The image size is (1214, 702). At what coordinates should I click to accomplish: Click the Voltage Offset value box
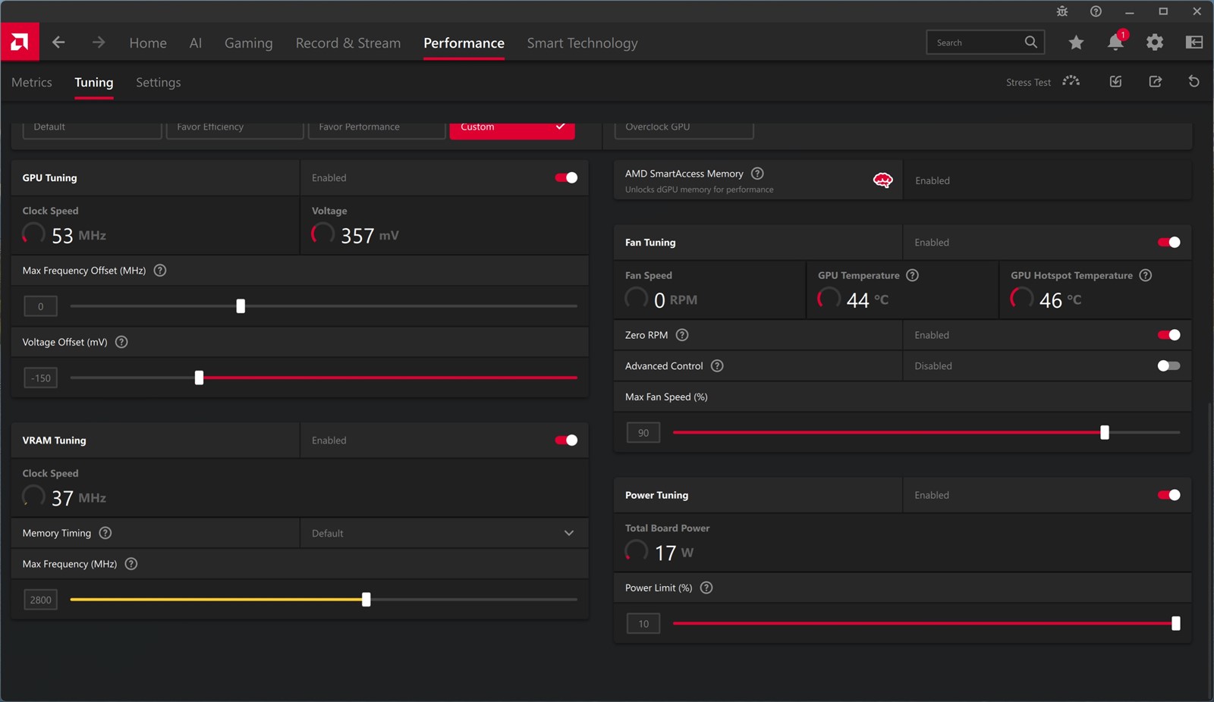41,378
